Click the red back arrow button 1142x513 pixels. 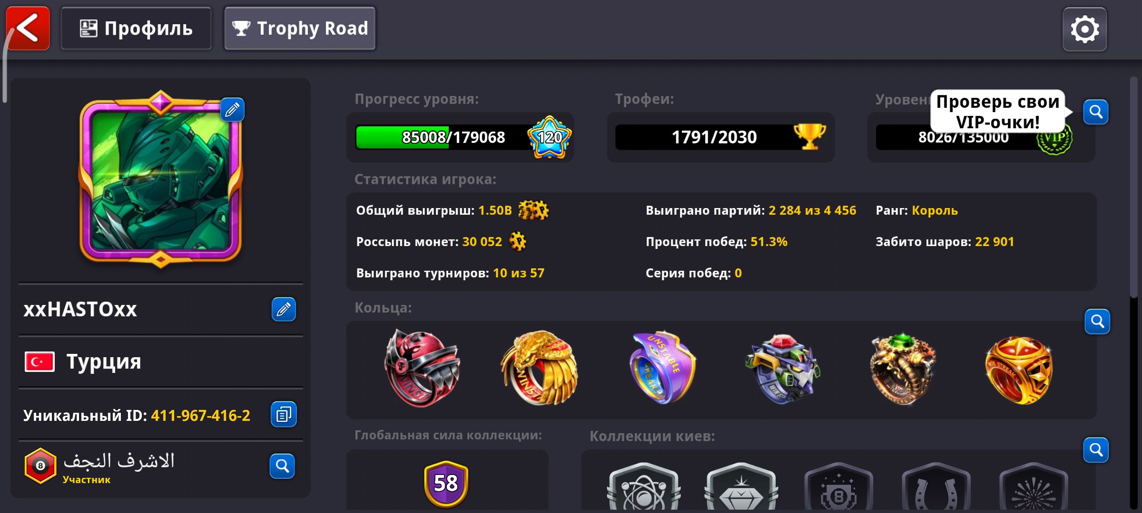[x=28, y=28]
